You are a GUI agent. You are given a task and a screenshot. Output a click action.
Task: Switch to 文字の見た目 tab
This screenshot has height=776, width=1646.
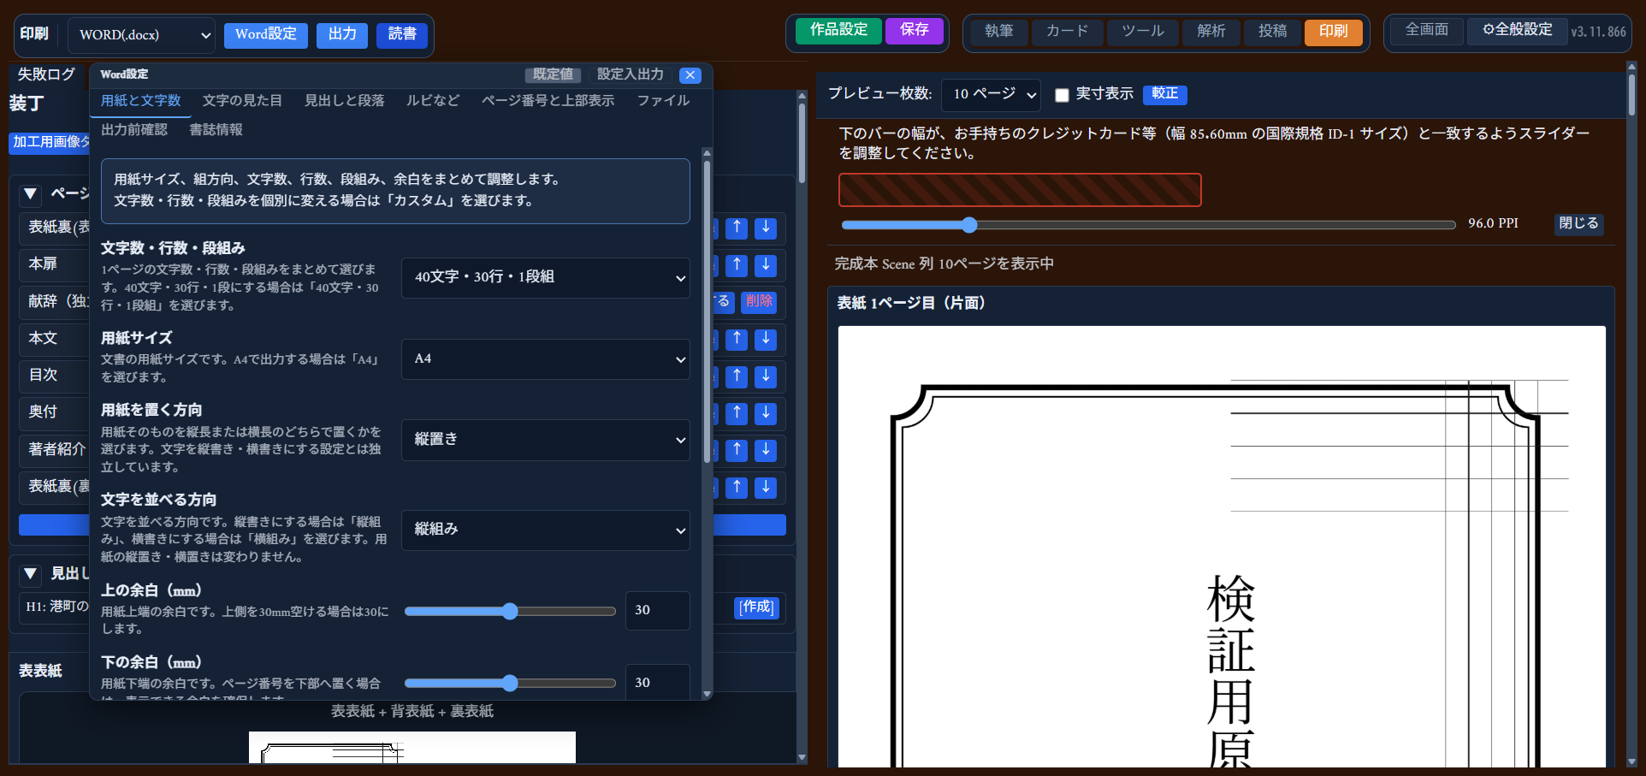[x=242, y=101]
